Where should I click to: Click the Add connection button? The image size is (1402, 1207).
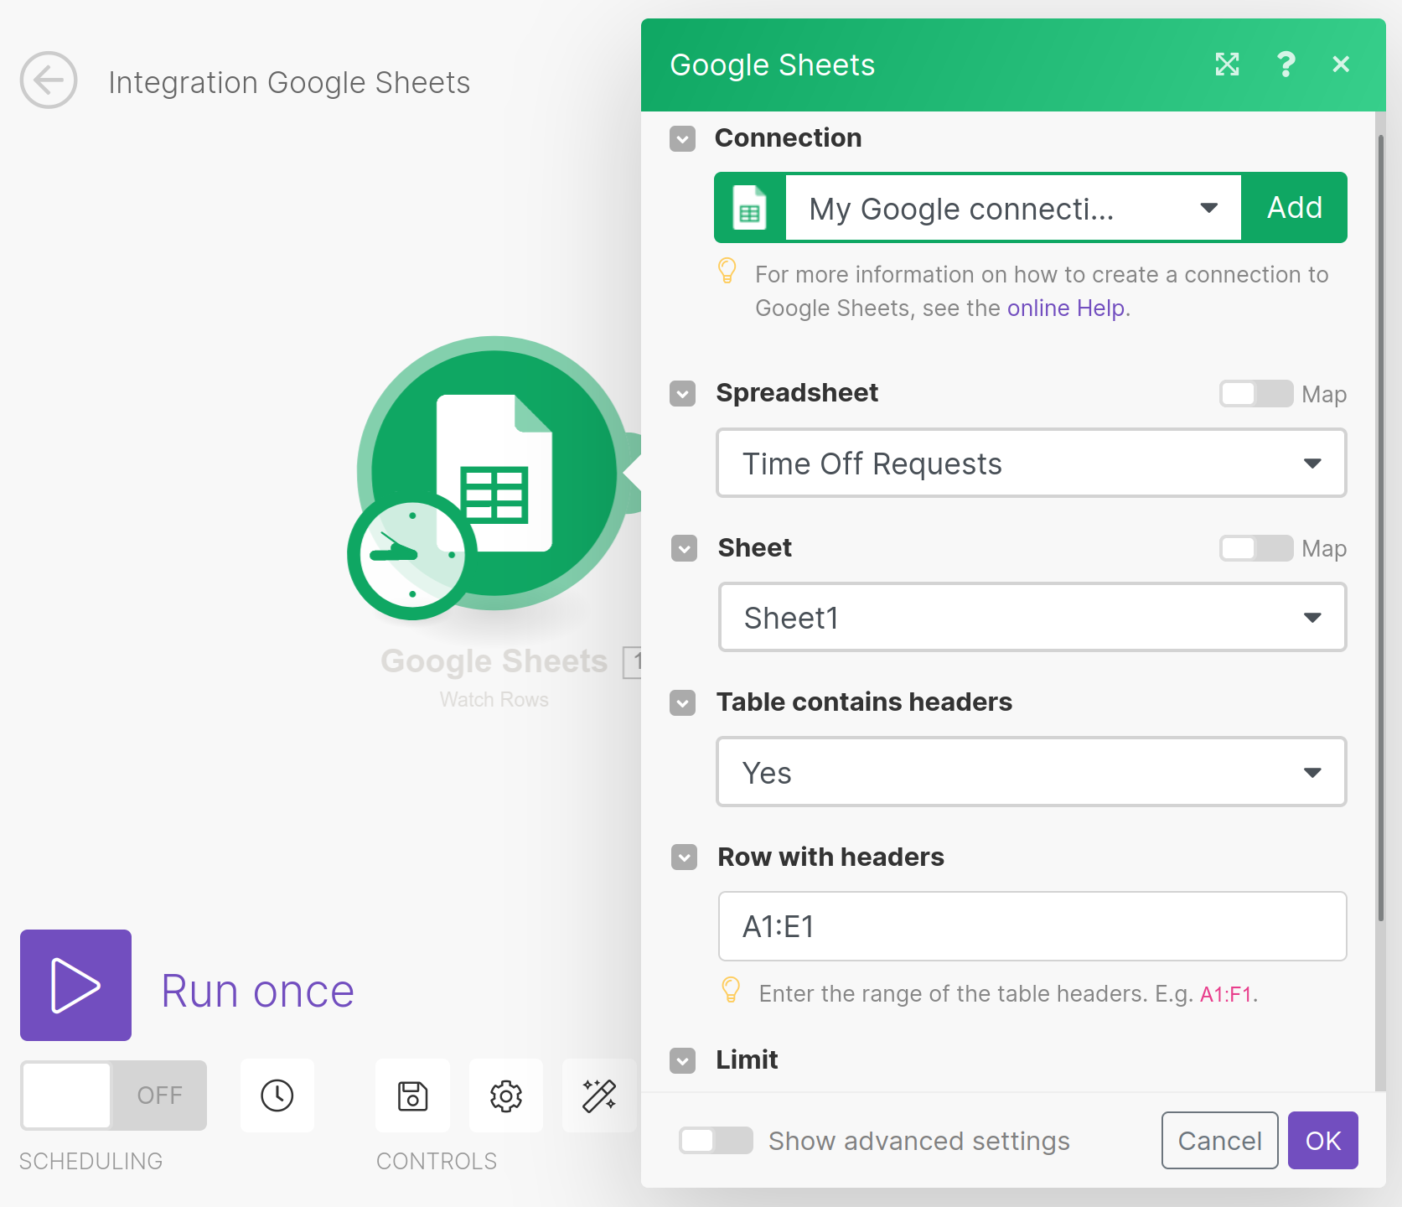(1295, 208)
